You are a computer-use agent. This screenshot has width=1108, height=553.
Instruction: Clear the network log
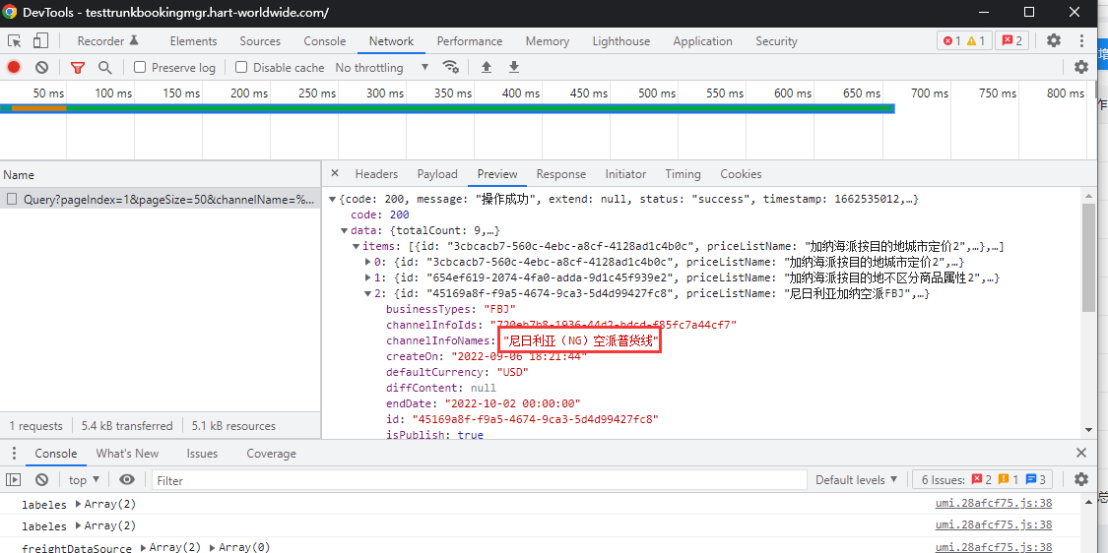41,67
